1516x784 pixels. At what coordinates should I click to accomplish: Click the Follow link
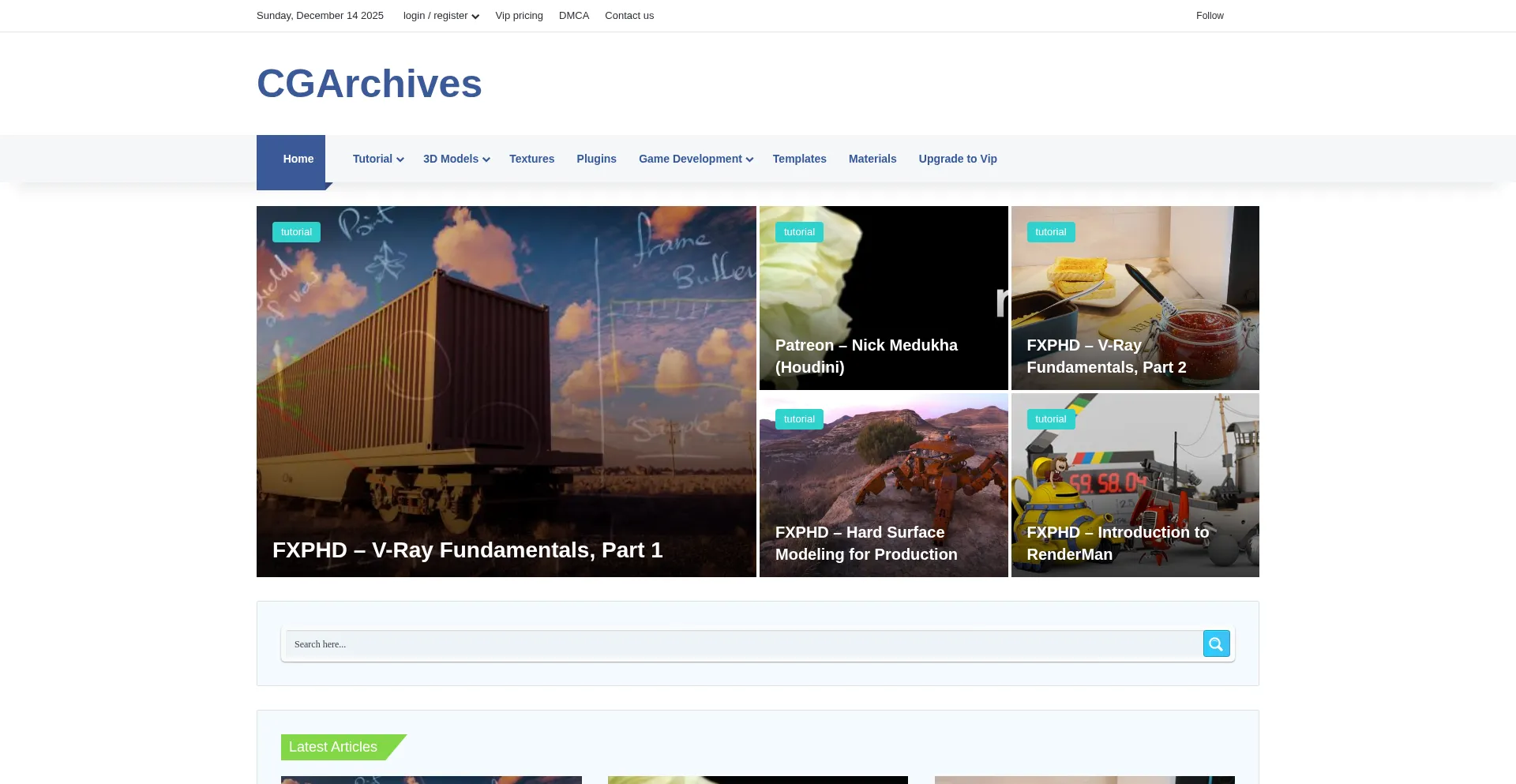(x=1210, y=15)
